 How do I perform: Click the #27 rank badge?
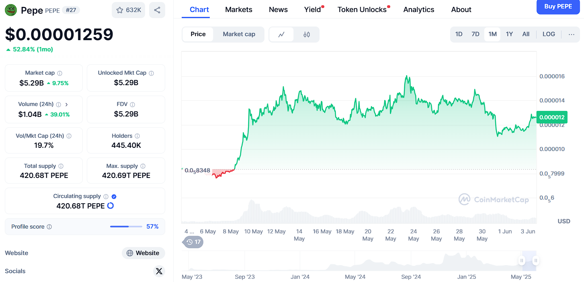[x=71, y=10]
